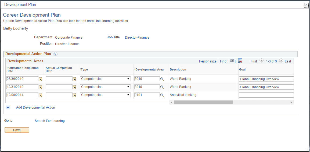Screen dimensions: 310x152
Task: Open calendar for 12/09/2014 estimated completion date
Action: tap(41, 95)
